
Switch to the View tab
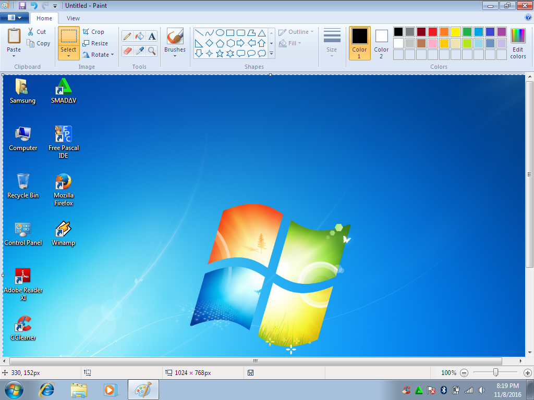click(x=73, y=18)
